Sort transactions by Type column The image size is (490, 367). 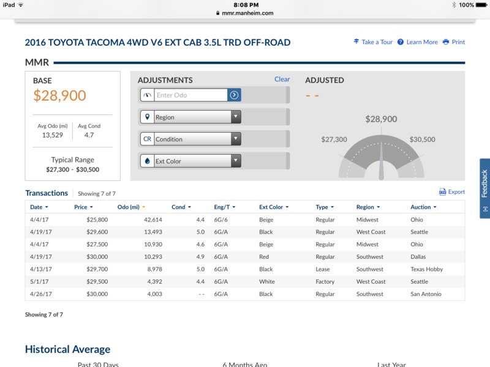click(325, 207)
